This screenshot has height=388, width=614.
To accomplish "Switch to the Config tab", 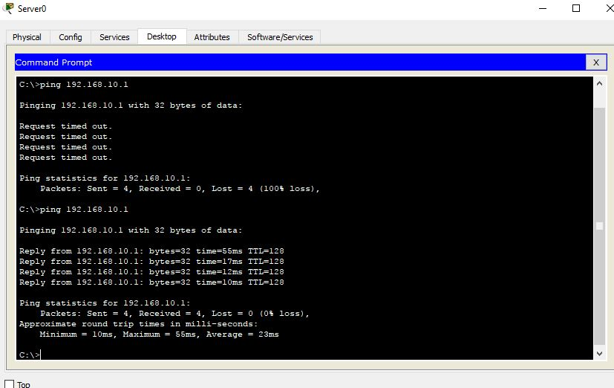I will [x=71, y=37].
